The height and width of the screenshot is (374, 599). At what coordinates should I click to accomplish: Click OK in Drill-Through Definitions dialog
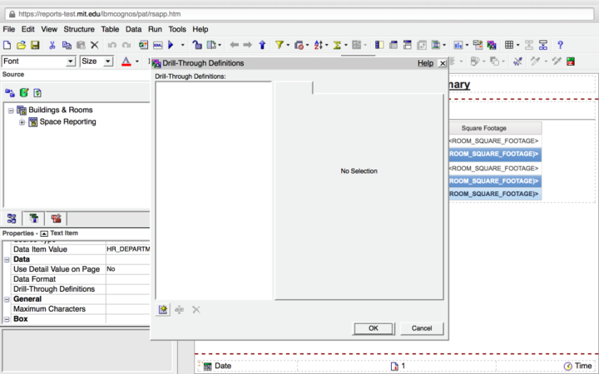[x=373, y=328]
